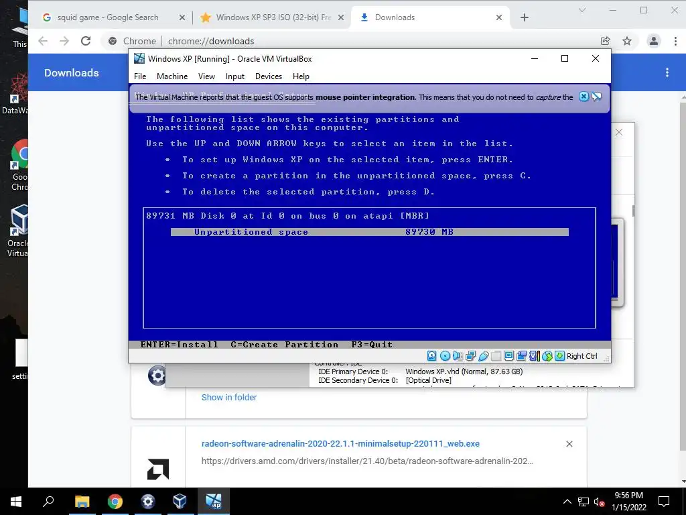This screenshot has height=515, width=686.
Task: Open the File menu in VirtualBox
Action: pos(140,76)
